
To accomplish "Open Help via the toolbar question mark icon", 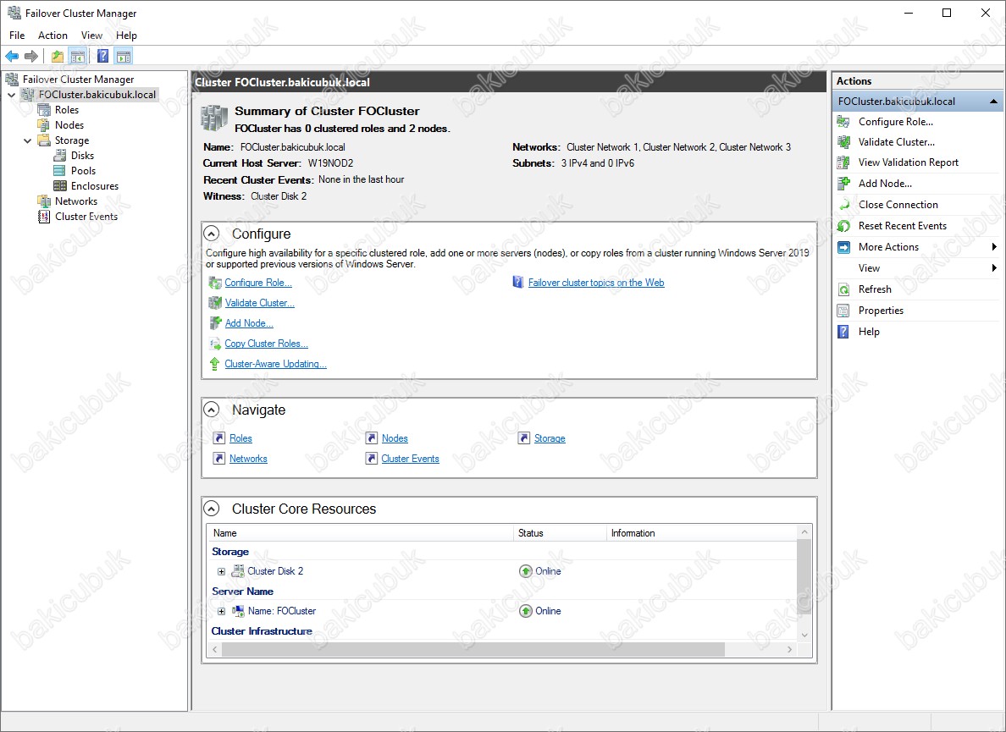I will [102, 57].
